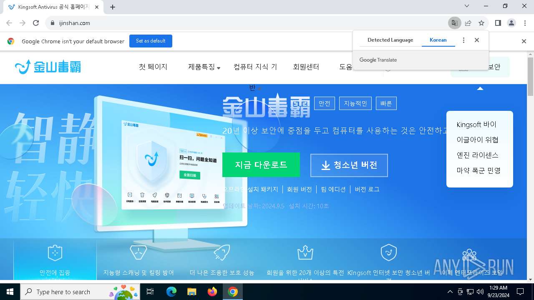Open 첫 페이지 nav item

[153, 67]
